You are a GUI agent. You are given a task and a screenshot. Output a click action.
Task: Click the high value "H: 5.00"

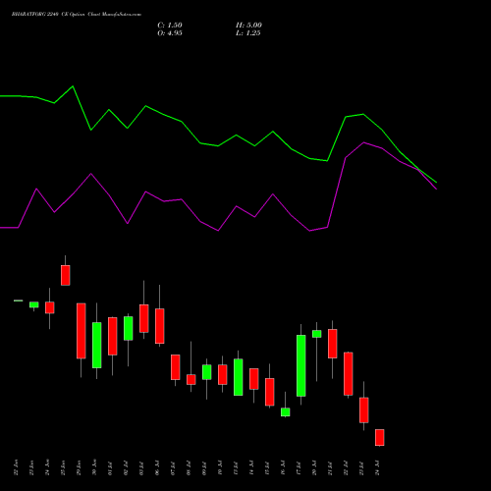pyautogui.click(x=248, y=26)
